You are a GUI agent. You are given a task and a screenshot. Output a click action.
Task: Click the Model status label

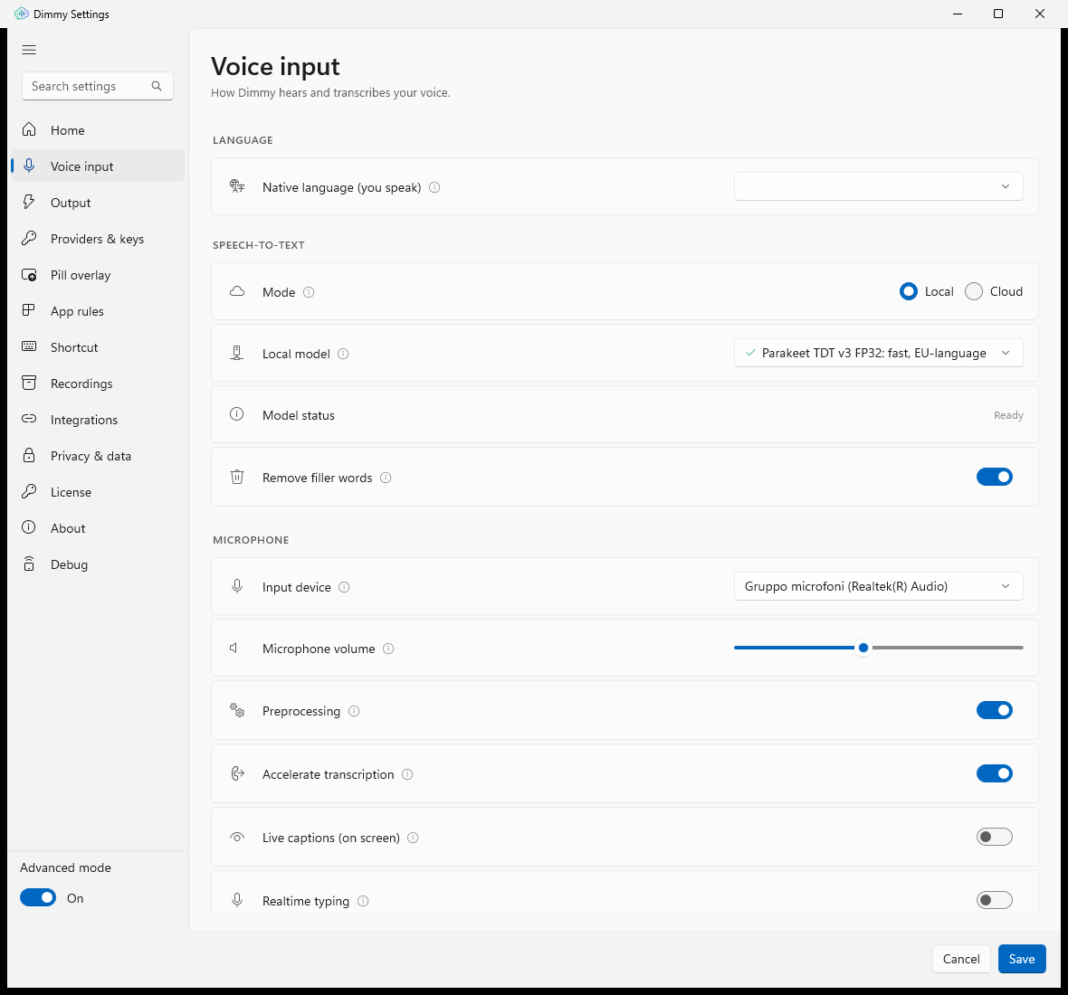pos(299,415)
